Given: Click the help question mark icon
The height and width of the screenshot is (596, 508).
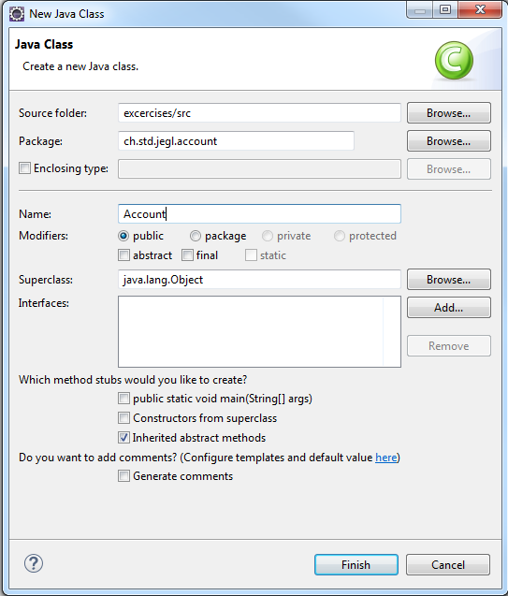Looking at the screenshot, I should click(x=34, y=563).
